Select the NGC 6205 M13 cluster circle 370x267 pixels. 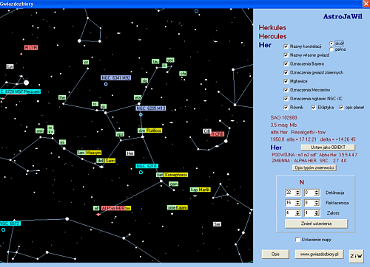[x=141, y=114]
